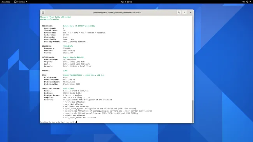Click the 'GCC 10.2.0 + Clang' compiler value
Screen dimensions: 253x142
click(x=76, y=98)
